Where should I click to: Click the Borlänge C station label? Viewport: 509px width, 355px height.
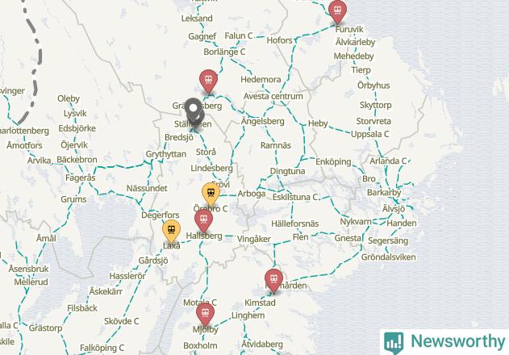click(x=224, y=52)
